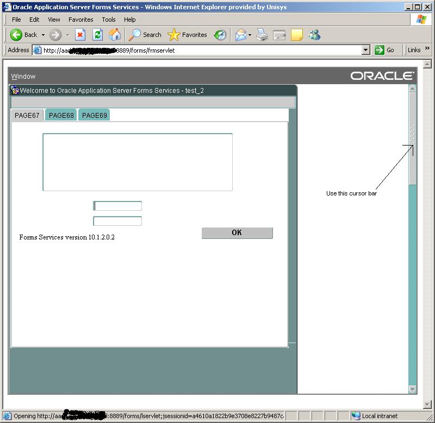Open Search with the magnifier icon
The height and width of the screenshot is (423, 435).
[145, 35]
